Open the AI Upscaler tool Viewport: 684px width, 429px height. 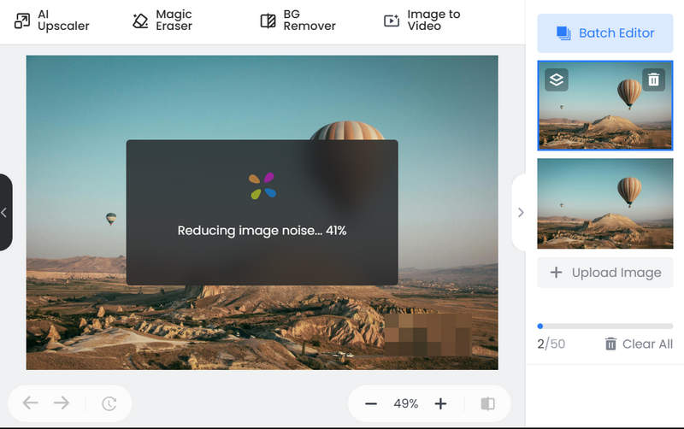point(51,21)
